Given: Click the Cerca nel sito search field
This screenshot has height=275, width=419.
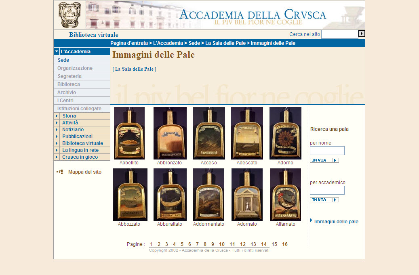Looking at the screenshot, I should tap(340, 34).
